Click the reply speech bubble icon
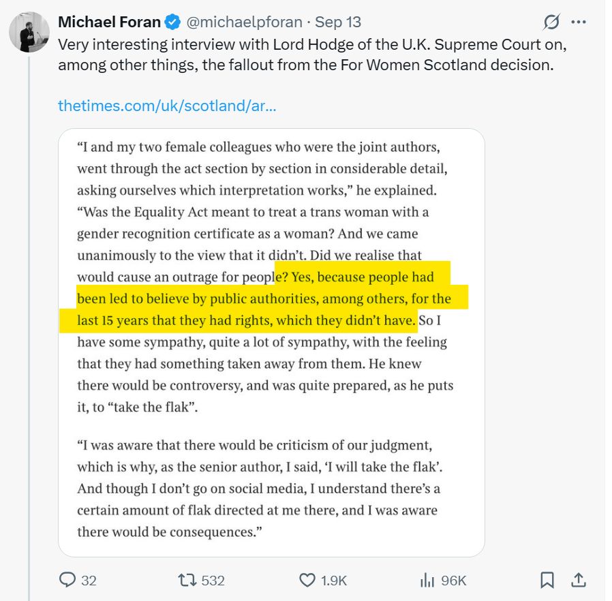The width and height of the screenshot is (612, 601). coord(67,580)
